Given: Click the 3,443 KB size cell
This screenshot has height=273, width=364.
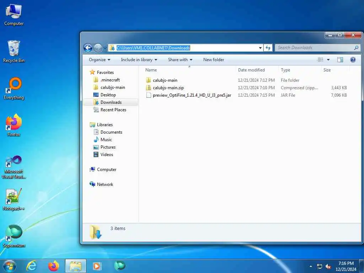Looking at the screenshot, I should 339,88.
